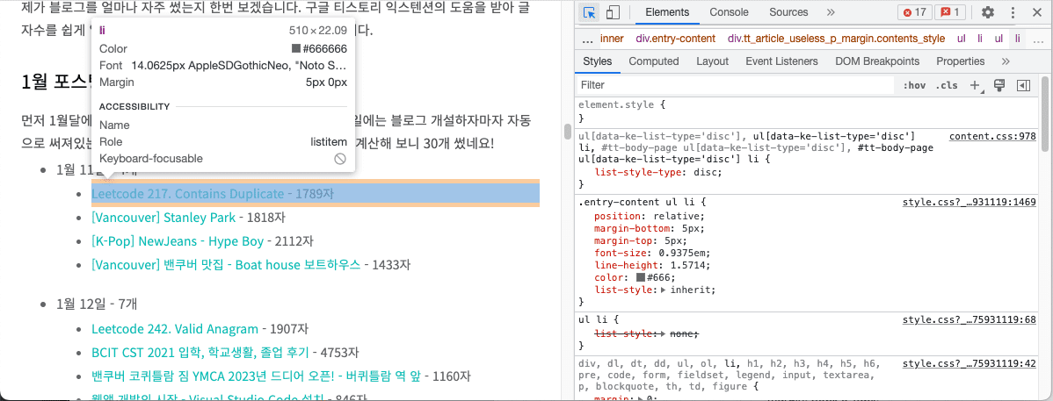Toggle the .cls element classes button
This screenshot has height=401, width=1053.
pyautogui.click(x=947, y=85)
